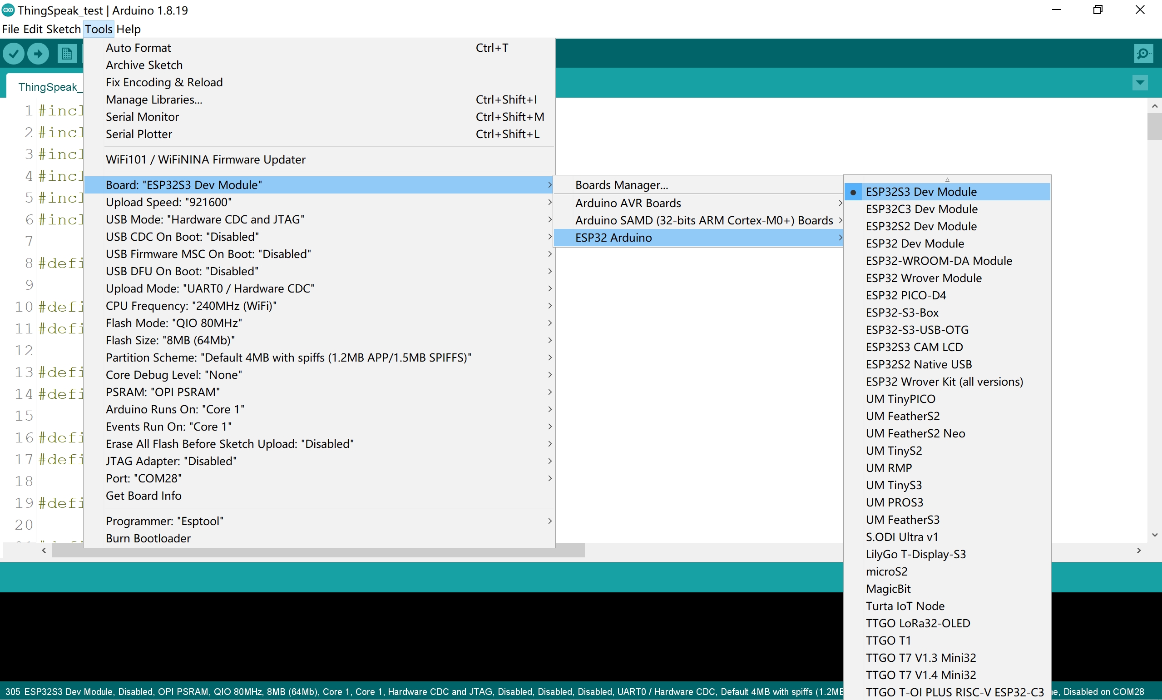This screenshot has height=700, width=1162.
Task: Open the File menu
Action: point(10,29)
